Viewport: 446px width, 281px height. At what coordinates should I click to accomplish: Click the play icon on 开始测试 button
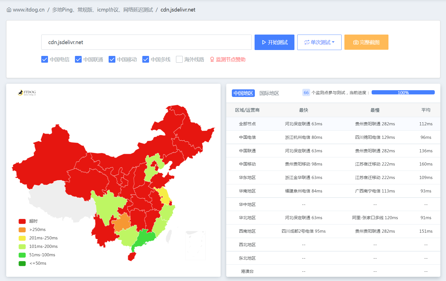pyautogui.click(x=264, y=42)
